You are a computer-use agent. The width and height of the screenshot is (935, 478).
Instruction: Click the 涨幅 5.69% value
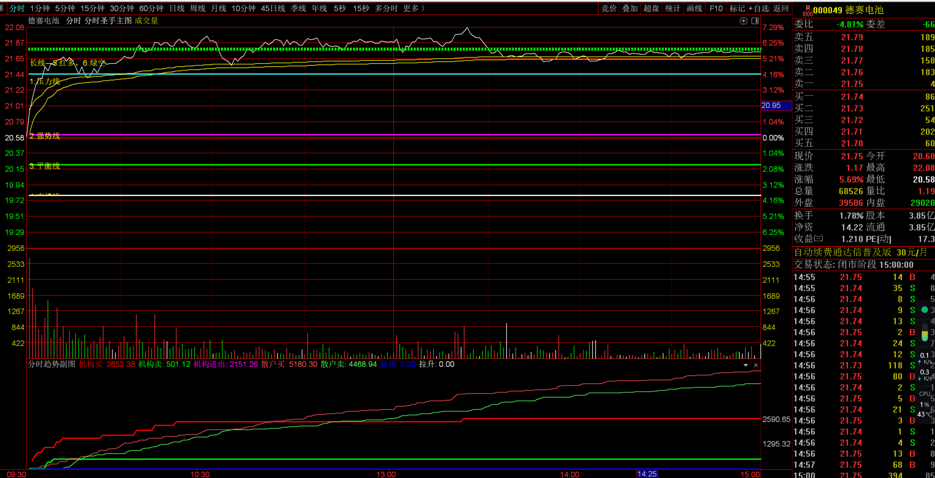851,180
